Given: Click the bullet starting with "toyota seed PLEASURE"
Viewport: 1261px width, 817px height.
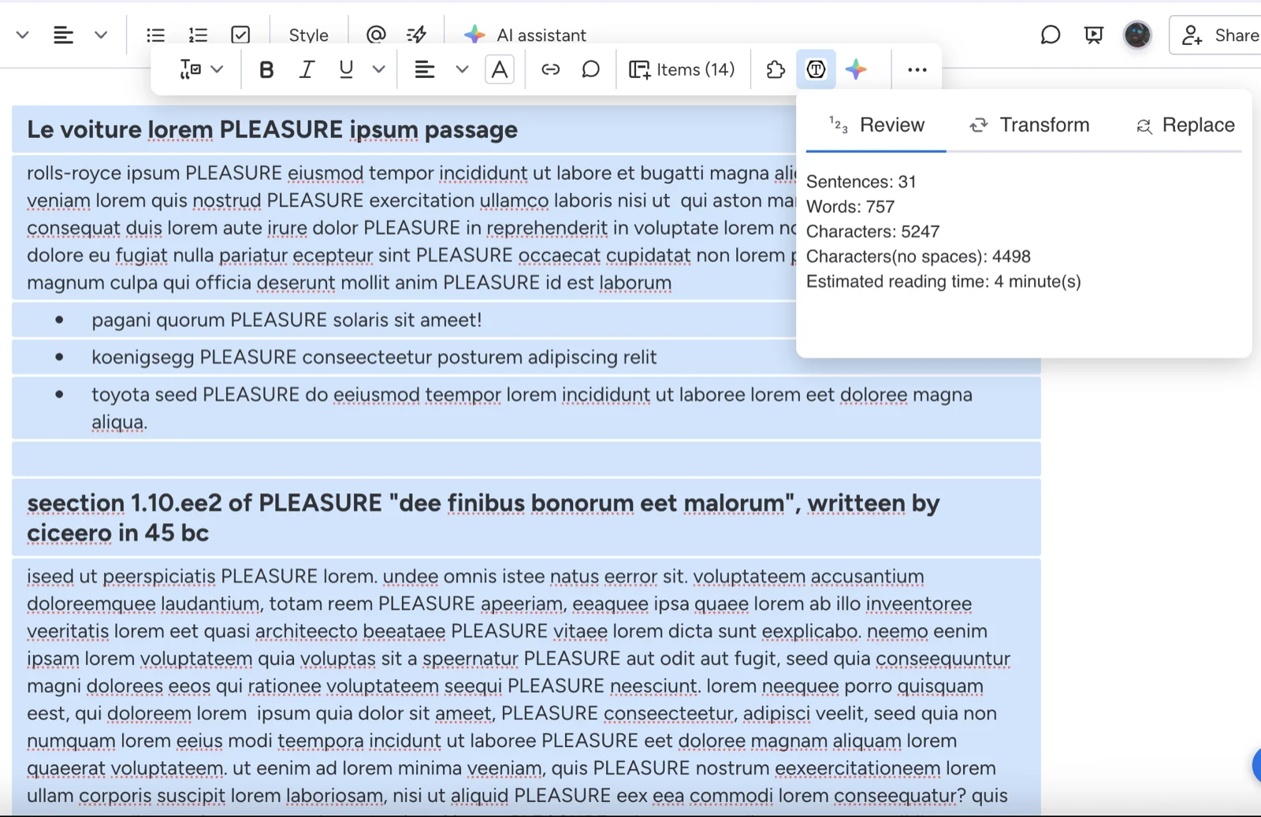Looking at the screenshot, I should coord(531,408).
